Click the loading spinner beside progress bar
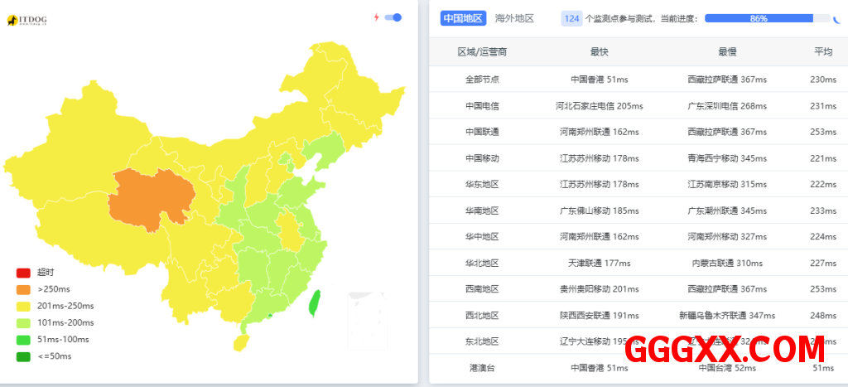 pos(838,18)
